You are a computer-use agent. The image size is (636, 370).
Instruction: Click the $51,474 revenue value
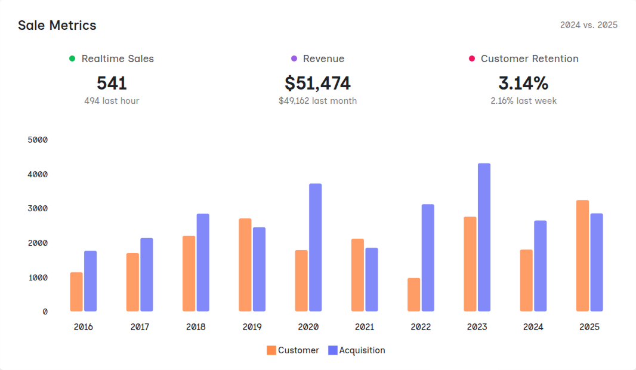[x=317, y=83]
